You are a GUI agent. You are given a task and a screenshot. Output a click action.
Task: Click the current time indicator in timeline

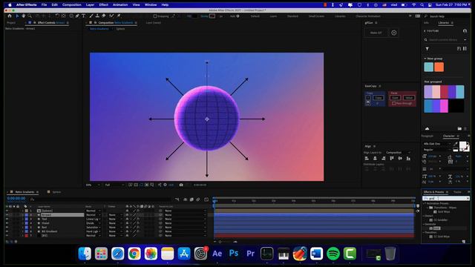[214, 201]
